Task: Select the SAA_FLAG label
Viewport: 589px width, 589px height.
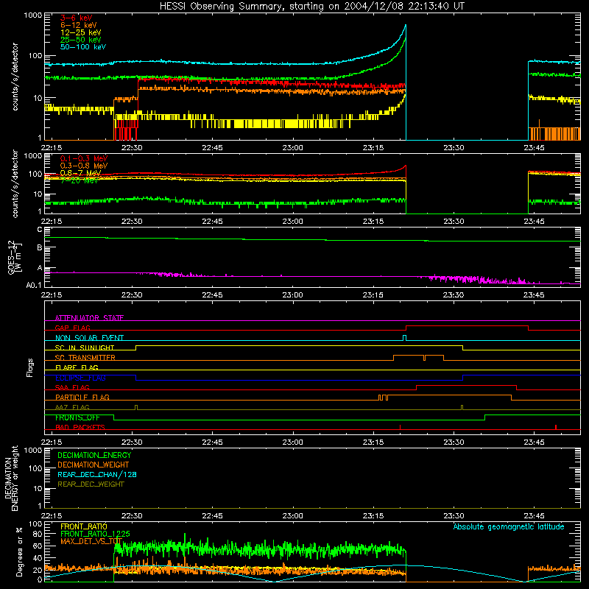Action: [x=72, y=387]
